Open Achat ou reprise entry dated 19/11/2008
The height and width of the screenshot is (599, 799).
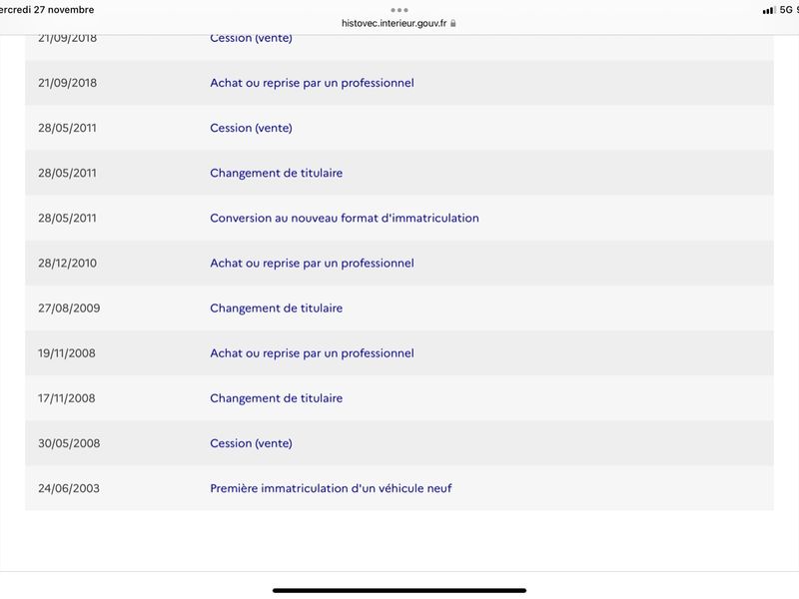pyautogui.click(x=312, y=353)
